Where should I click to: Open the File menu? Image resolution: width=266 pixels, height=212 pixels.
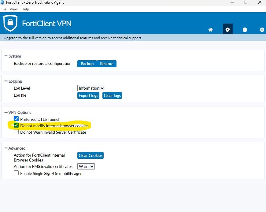coord(3,9)
